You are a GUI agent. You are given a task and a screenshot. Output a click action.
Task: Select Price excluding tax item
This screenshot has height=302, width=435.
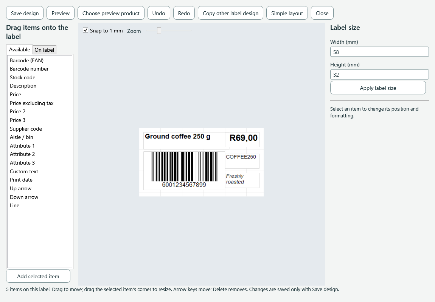point(40,103)
